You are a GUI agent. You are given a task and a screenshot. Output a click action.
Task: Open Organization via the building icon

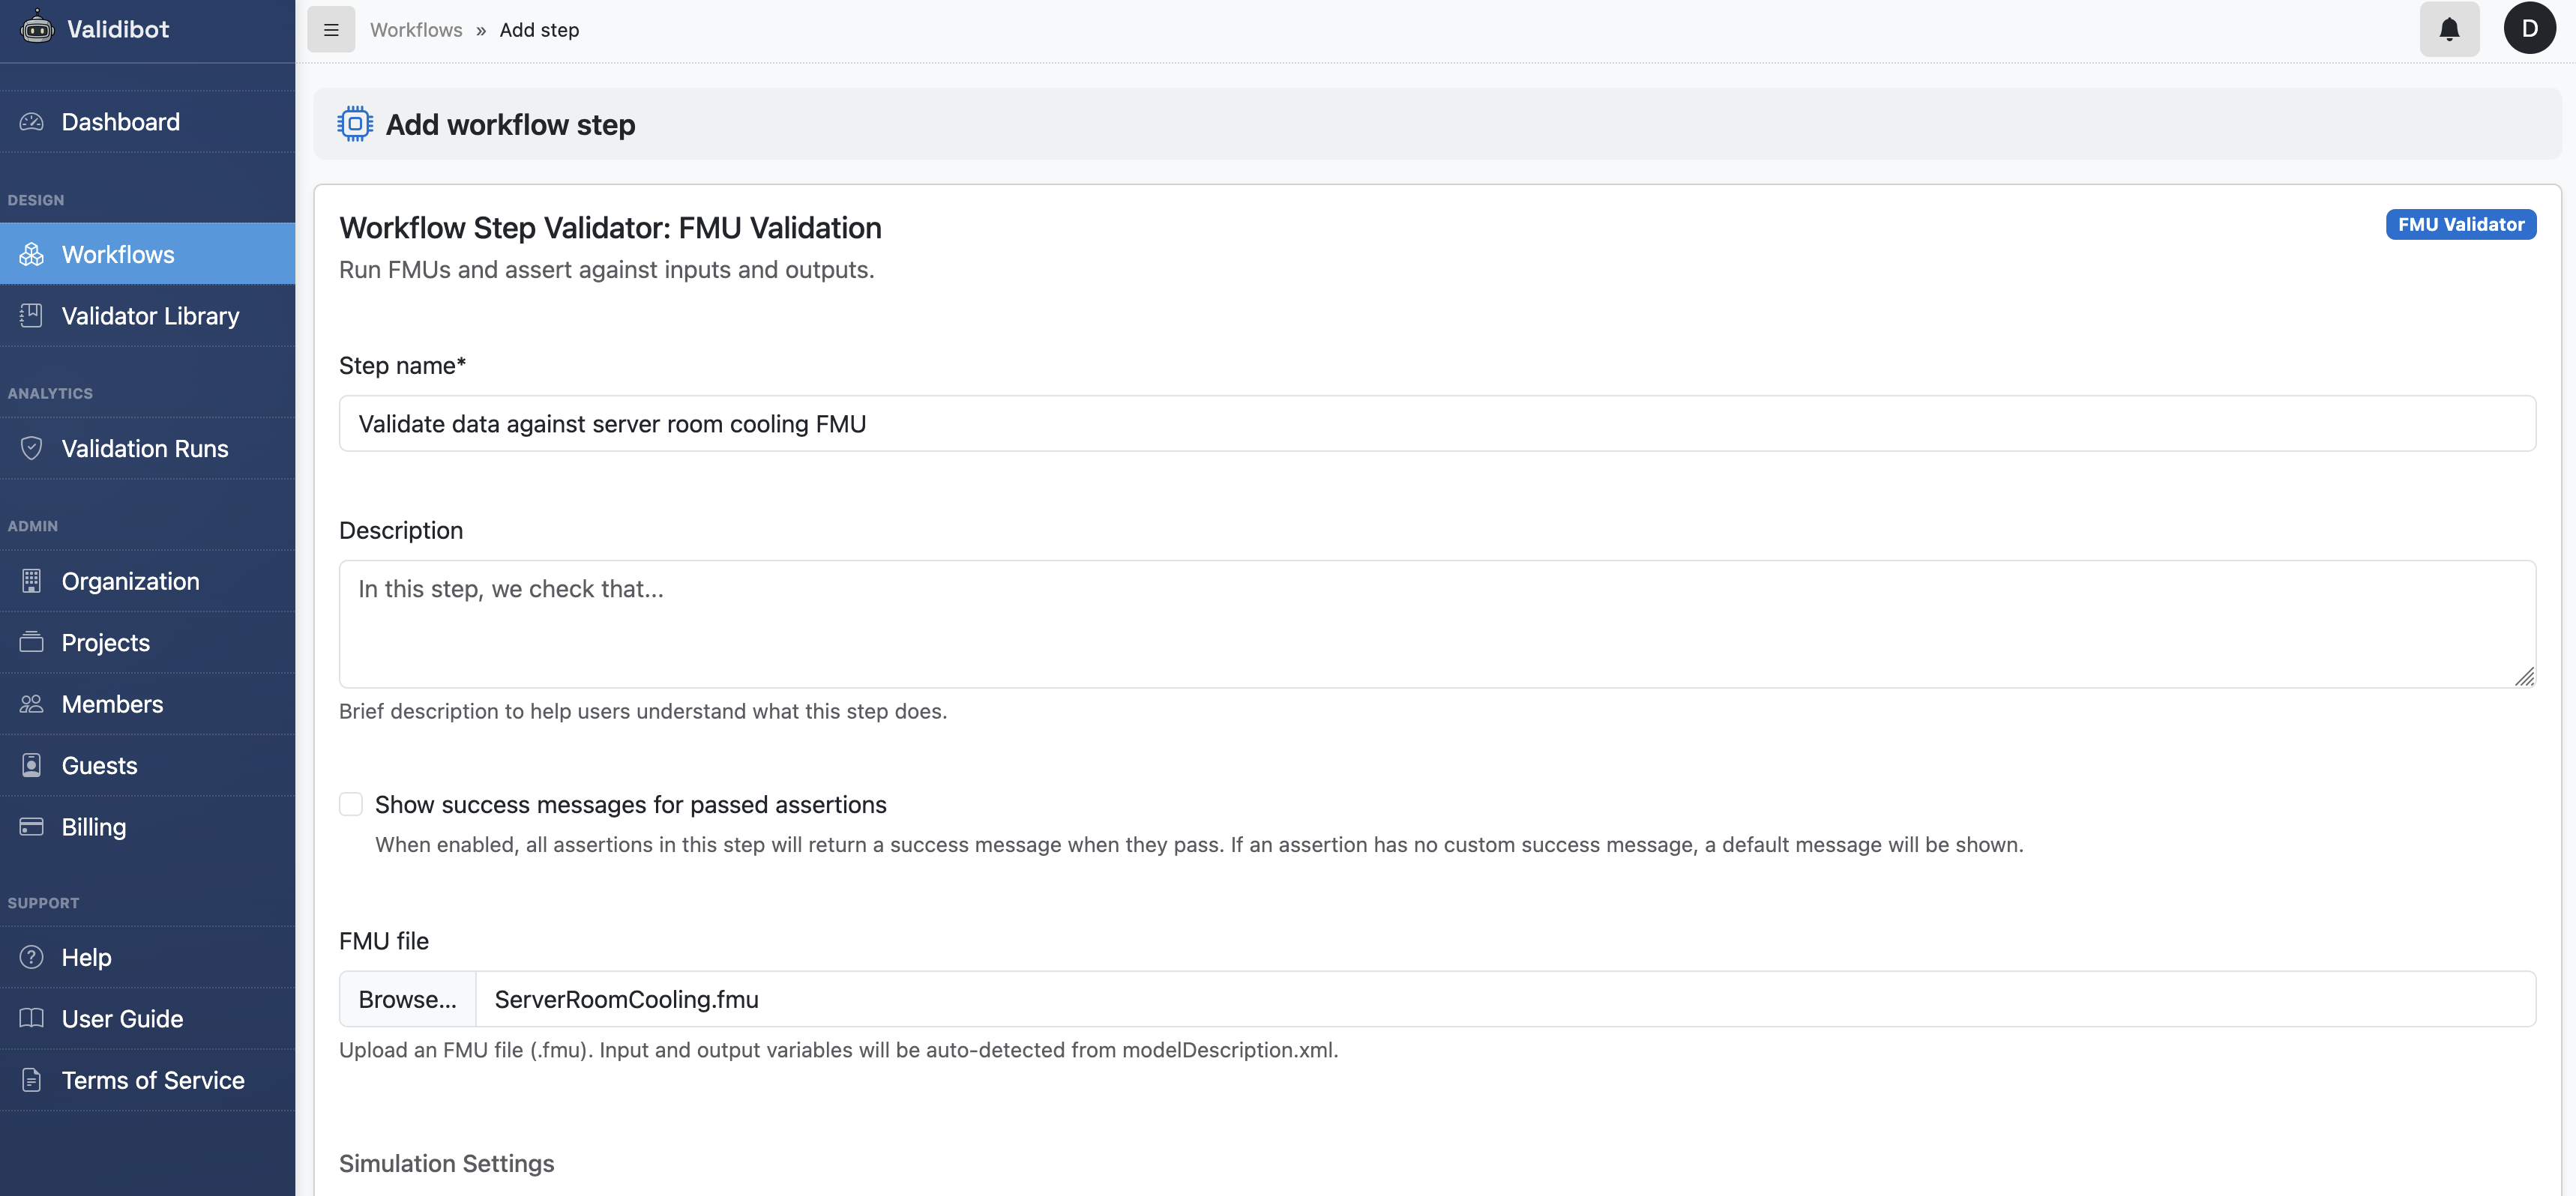coord(31,581)
